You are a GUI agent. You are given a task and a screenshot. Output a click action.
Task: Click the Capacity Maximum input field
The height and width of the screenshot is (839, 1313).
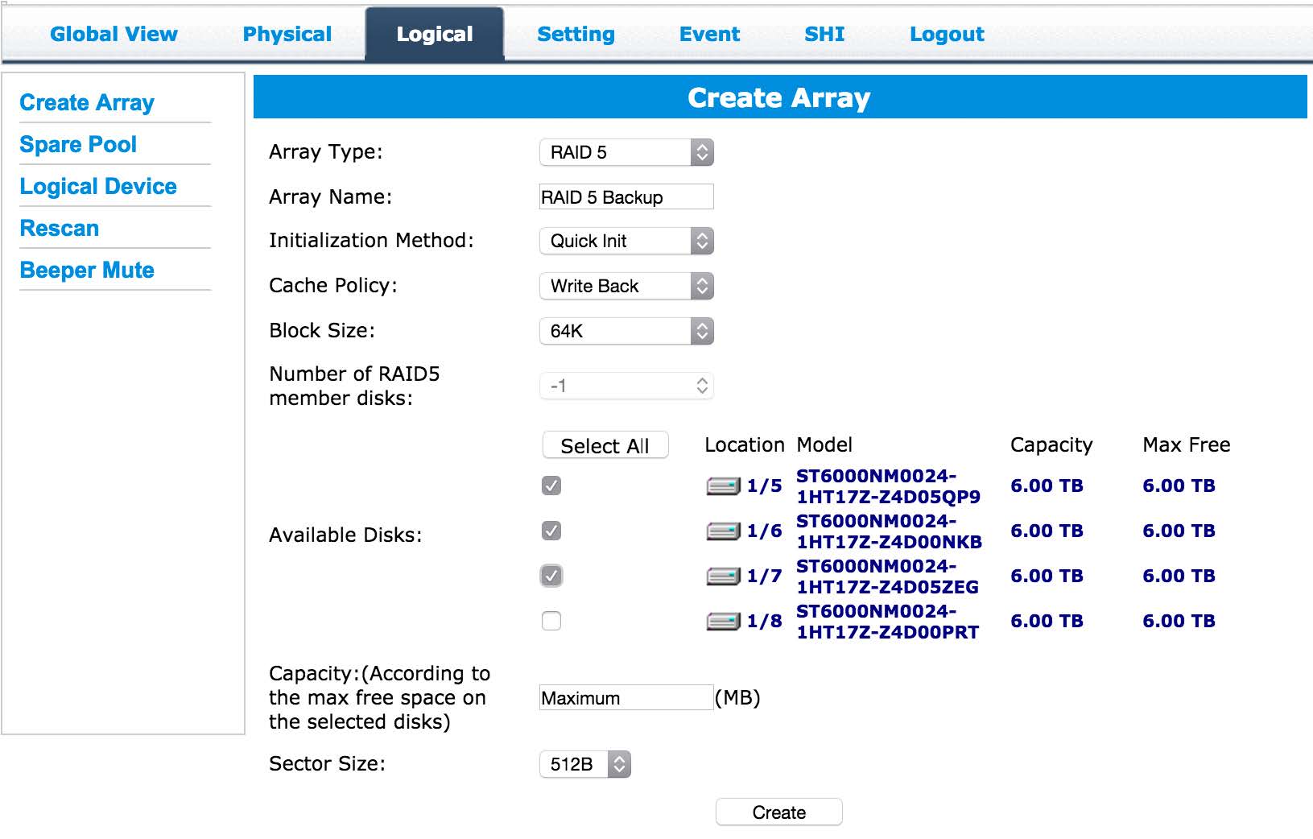(626, 698)
